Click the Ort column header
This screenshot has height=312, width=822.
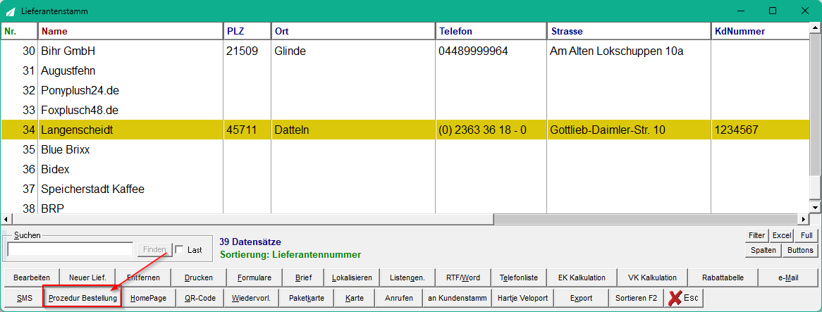coord(353,32)
